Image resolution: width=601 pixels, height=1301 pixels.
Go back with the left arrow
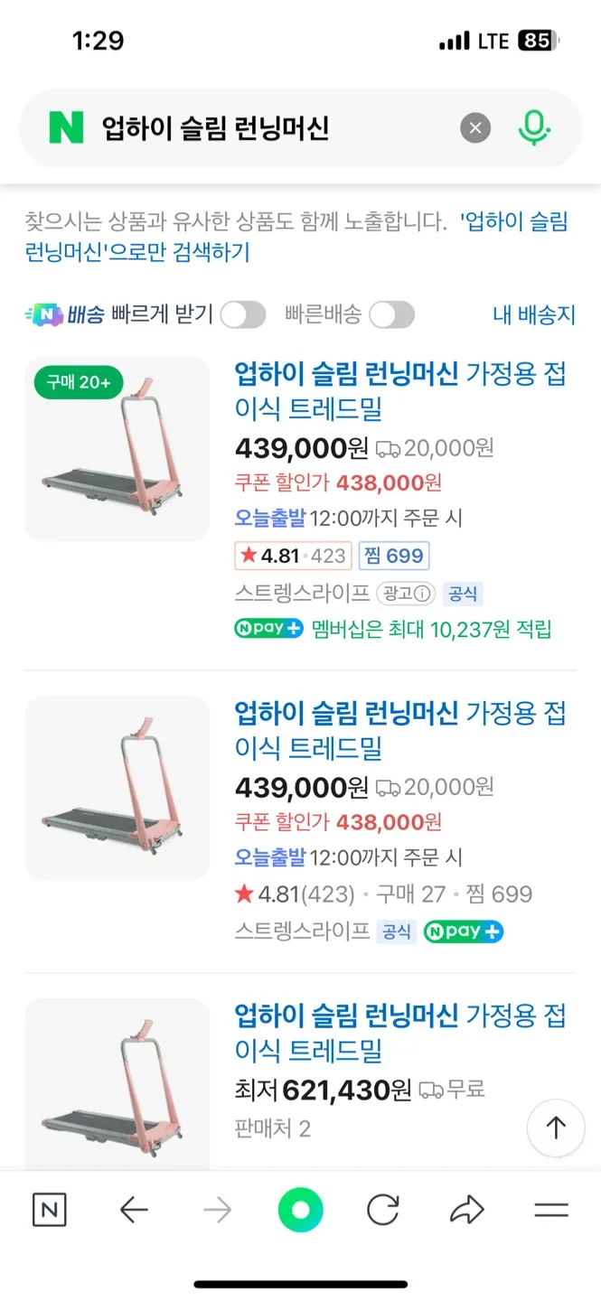pyautogui.click(x=134, y=1210)
